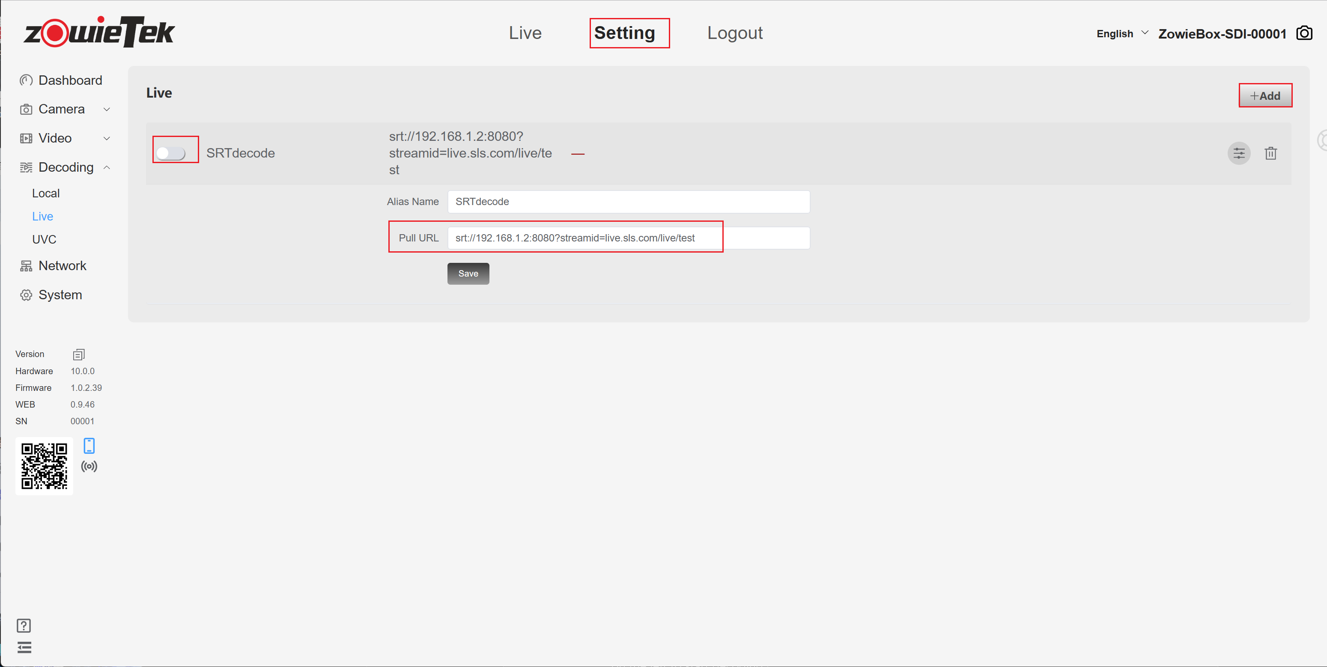
Task: Open SRTdecode settings sliders icon
Action: click(x=1238, y=153)
